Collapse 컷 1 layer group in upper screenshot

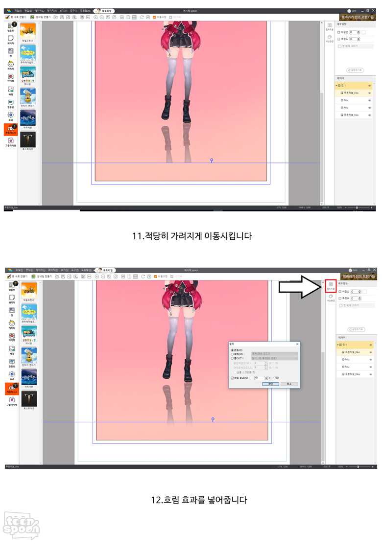(336, 85)
